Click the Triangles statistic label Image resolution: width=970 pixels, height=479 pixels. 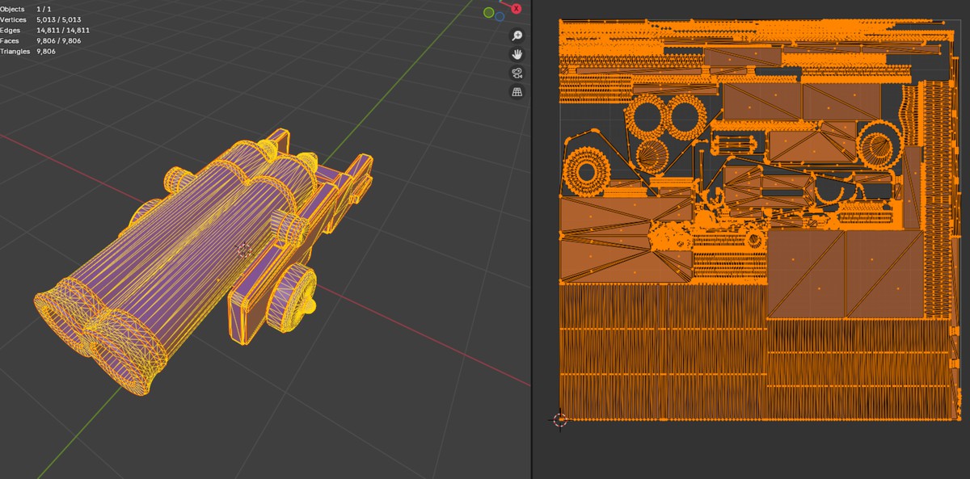pos(15,51)
